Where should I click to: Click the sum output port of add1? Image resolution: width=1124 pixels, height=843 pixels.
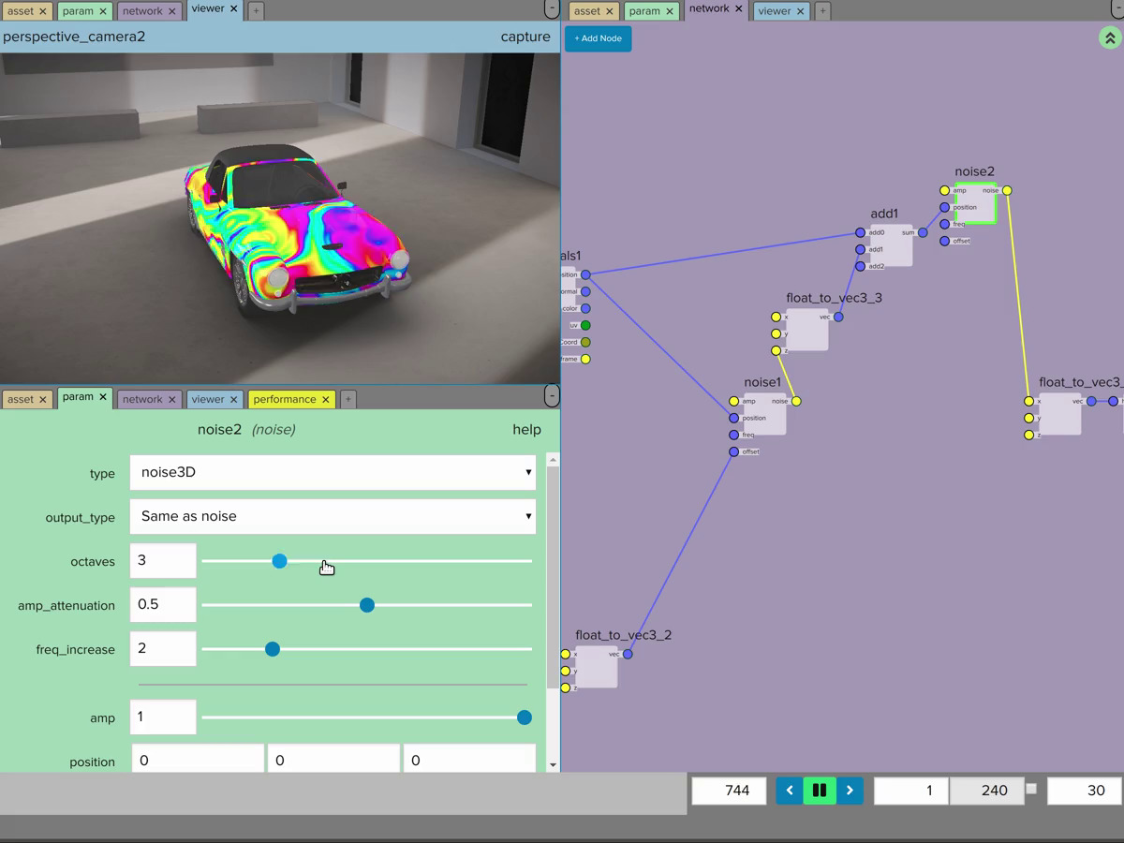[x=923, y=232]
